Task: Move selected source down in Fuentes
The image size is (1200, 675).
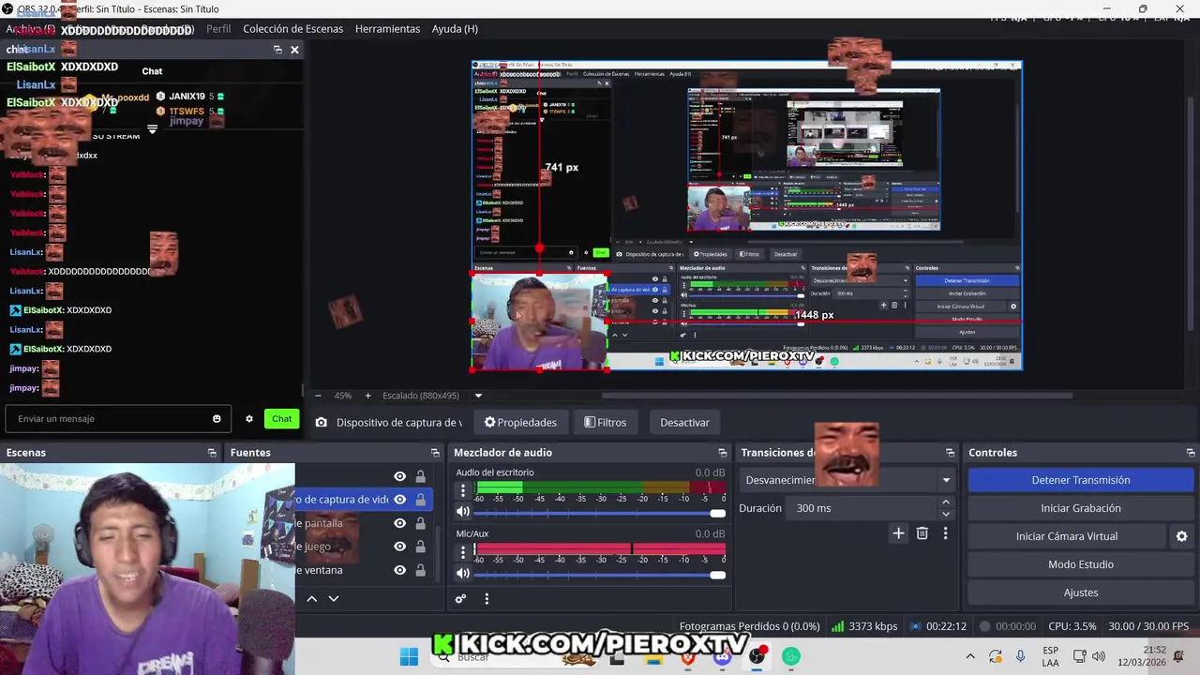Action: pyautogui.click(x=334, y=599)
